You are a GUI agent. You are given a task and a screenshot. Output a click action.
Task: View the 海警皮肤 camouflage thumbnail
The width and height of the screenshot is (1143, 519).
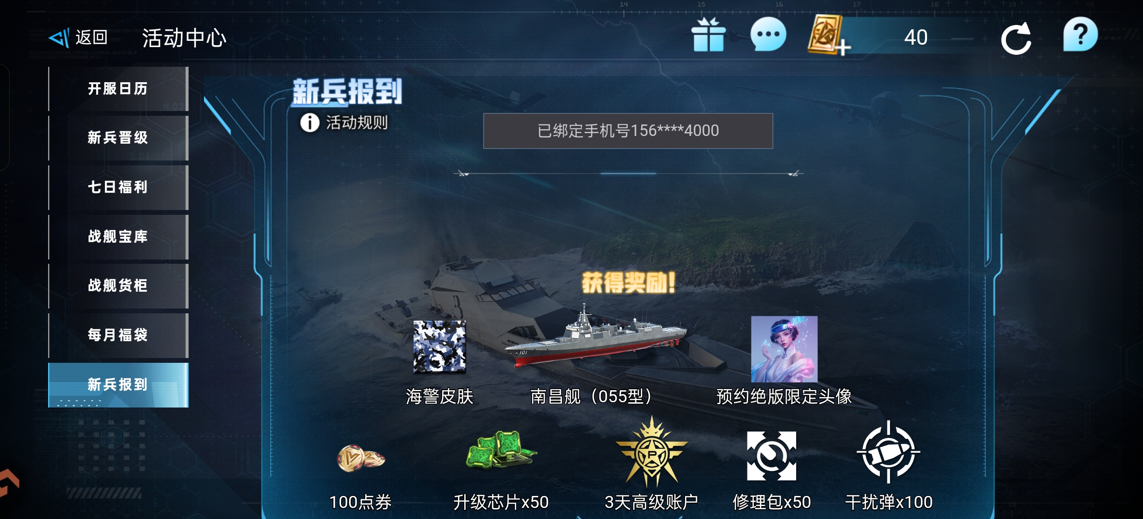click(439, 346)
